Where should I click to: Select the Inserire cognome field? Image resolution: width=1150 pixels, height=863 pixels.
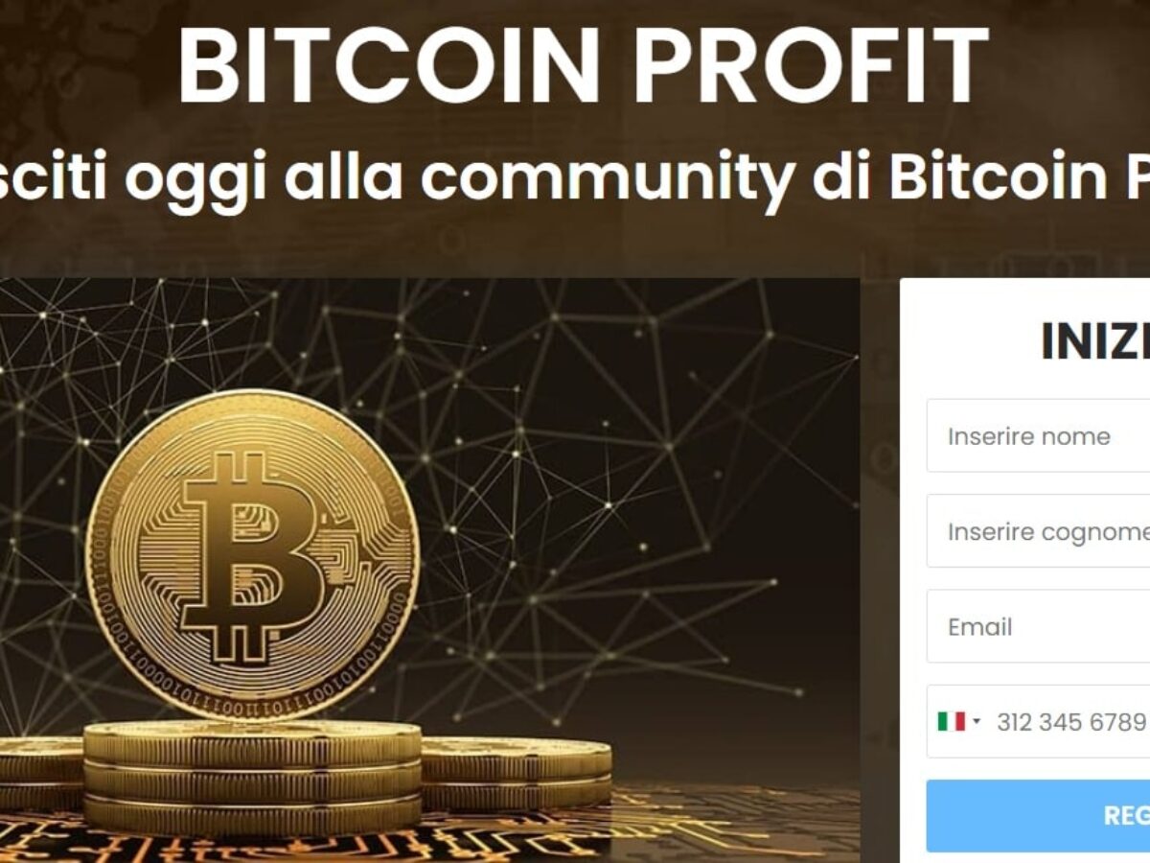click(1038, 531)
